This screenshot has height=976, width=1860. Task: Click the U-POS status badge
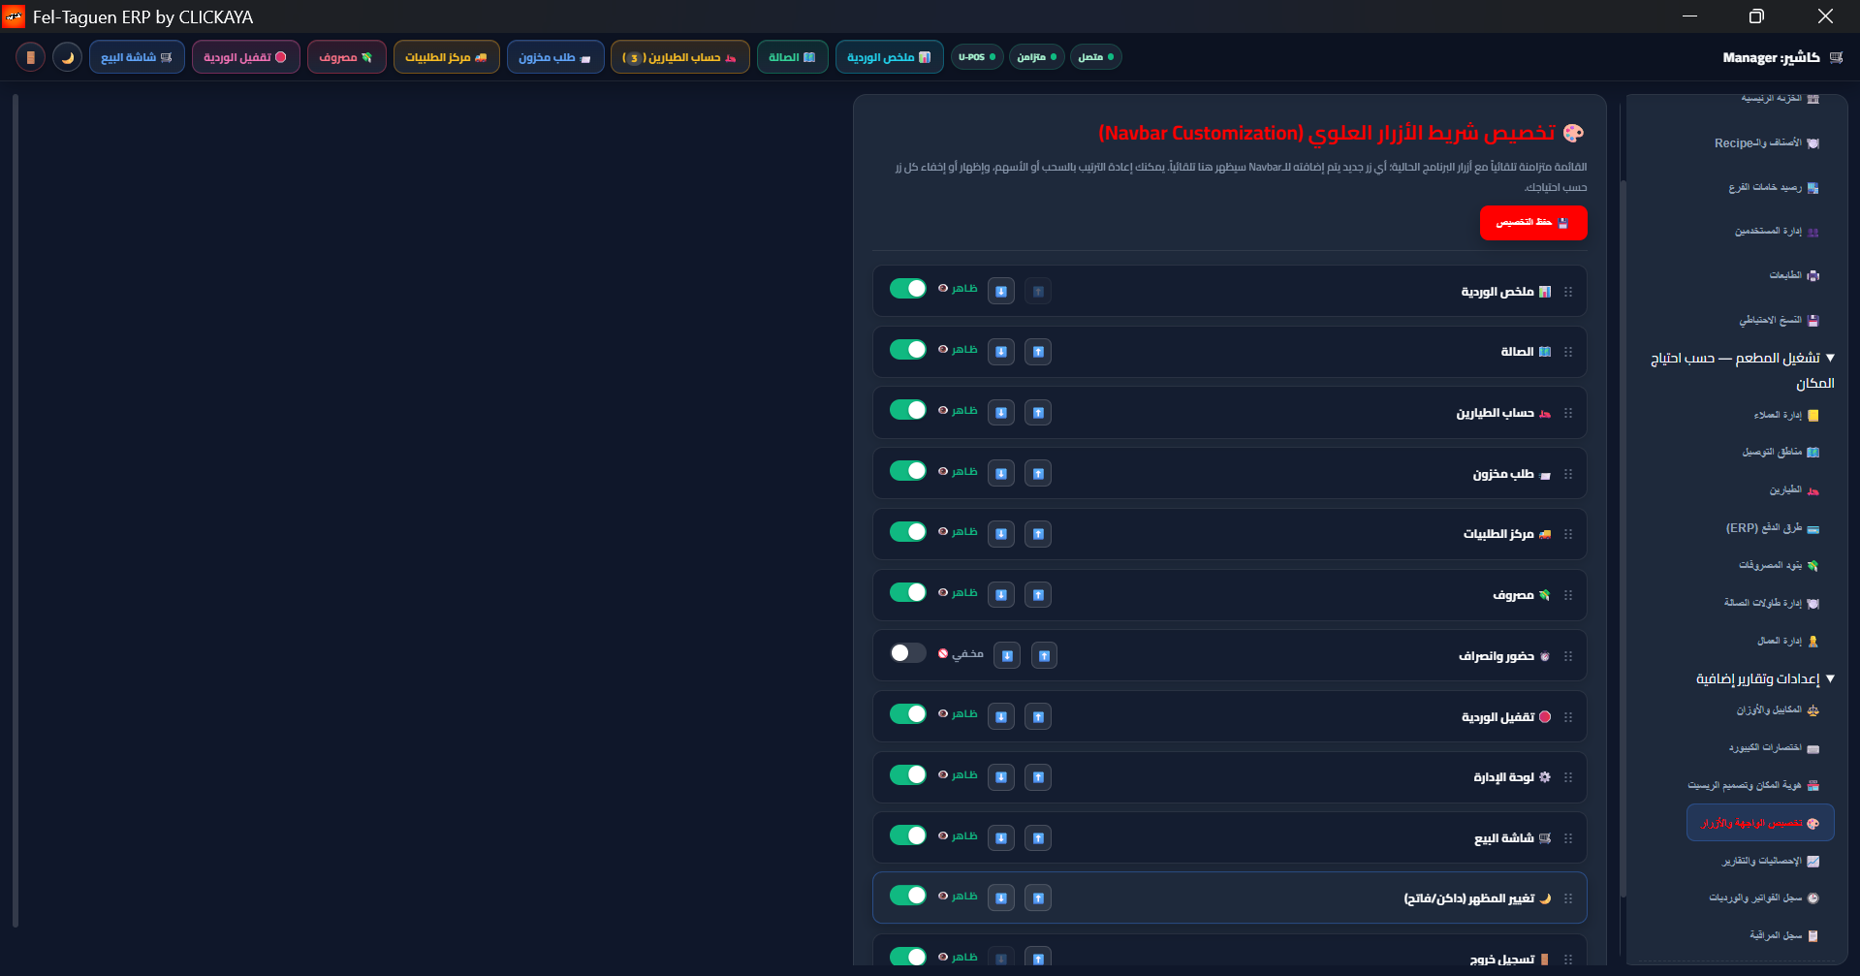point(976,57)
